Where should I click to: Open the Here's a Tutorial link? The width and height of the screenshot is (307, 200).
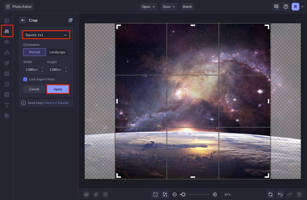pos(57,103)
